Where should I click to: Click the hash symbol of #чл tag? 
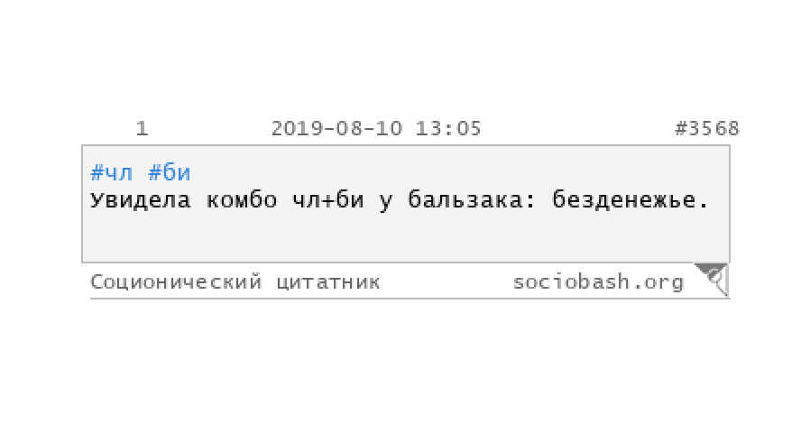pos(97,173)
